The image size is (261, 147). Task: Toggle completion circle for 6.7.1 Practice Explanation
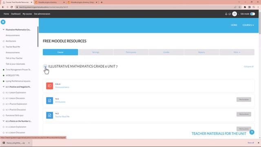(x=4, y=104)
